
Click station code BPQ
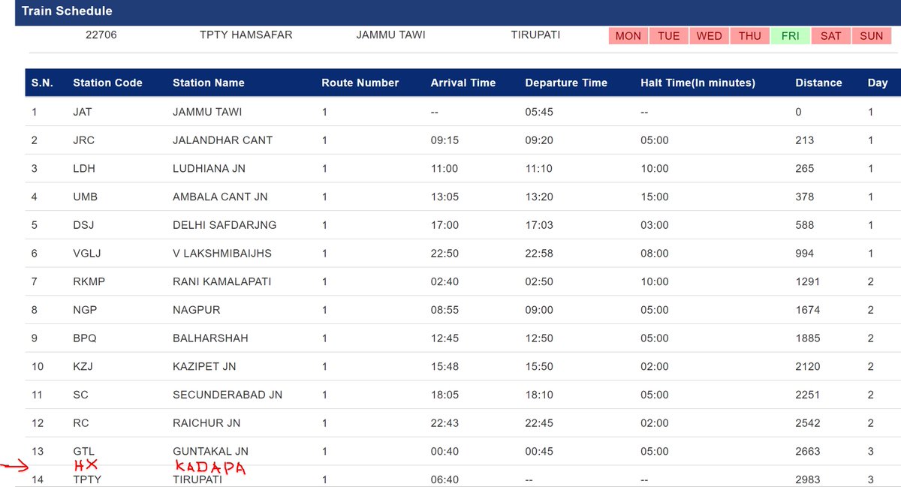[x=84, y=338]
